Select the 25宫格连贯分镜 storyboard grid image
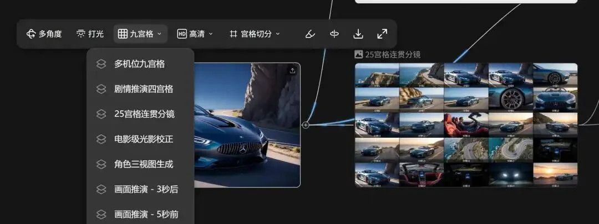This screenshot has width=599, height=224. [x=466, y=125]
